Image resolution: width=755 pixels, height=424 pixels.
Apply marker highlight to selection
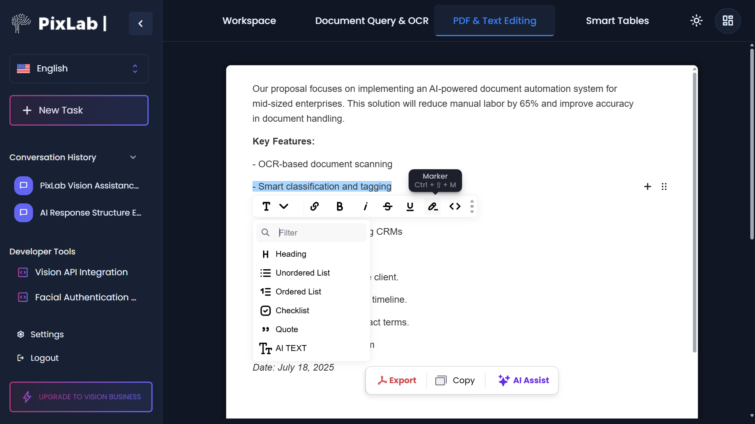click(433, 207)
